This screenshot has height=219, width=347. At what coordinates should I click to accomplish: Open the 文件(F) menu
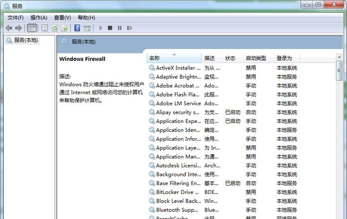pos(15,18)
